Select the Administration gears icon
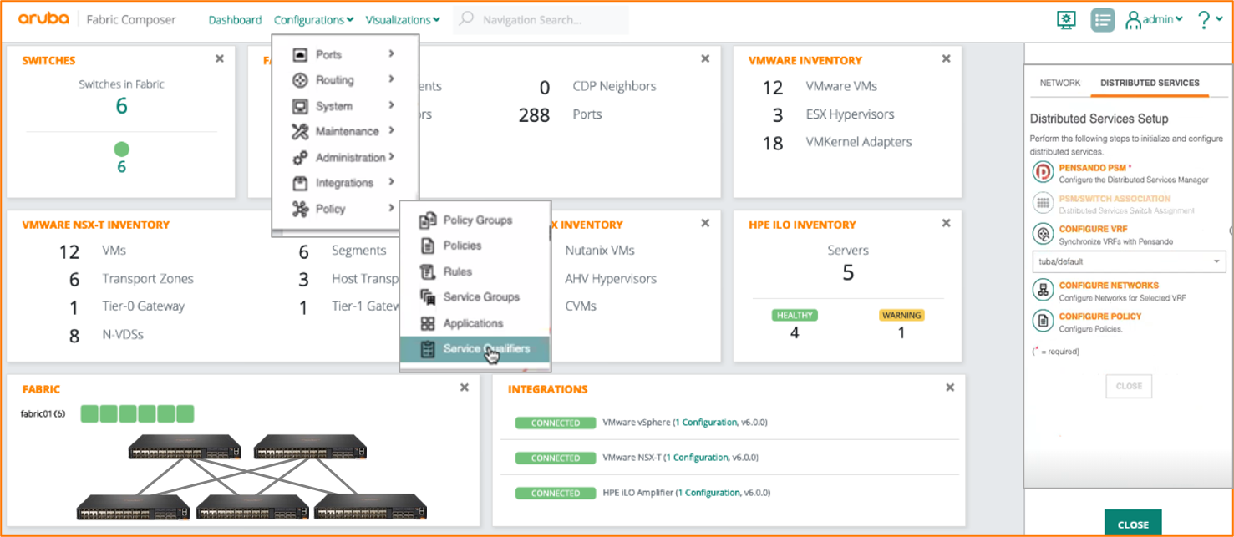The image size is (1234, 537). (x=300, y=158)
